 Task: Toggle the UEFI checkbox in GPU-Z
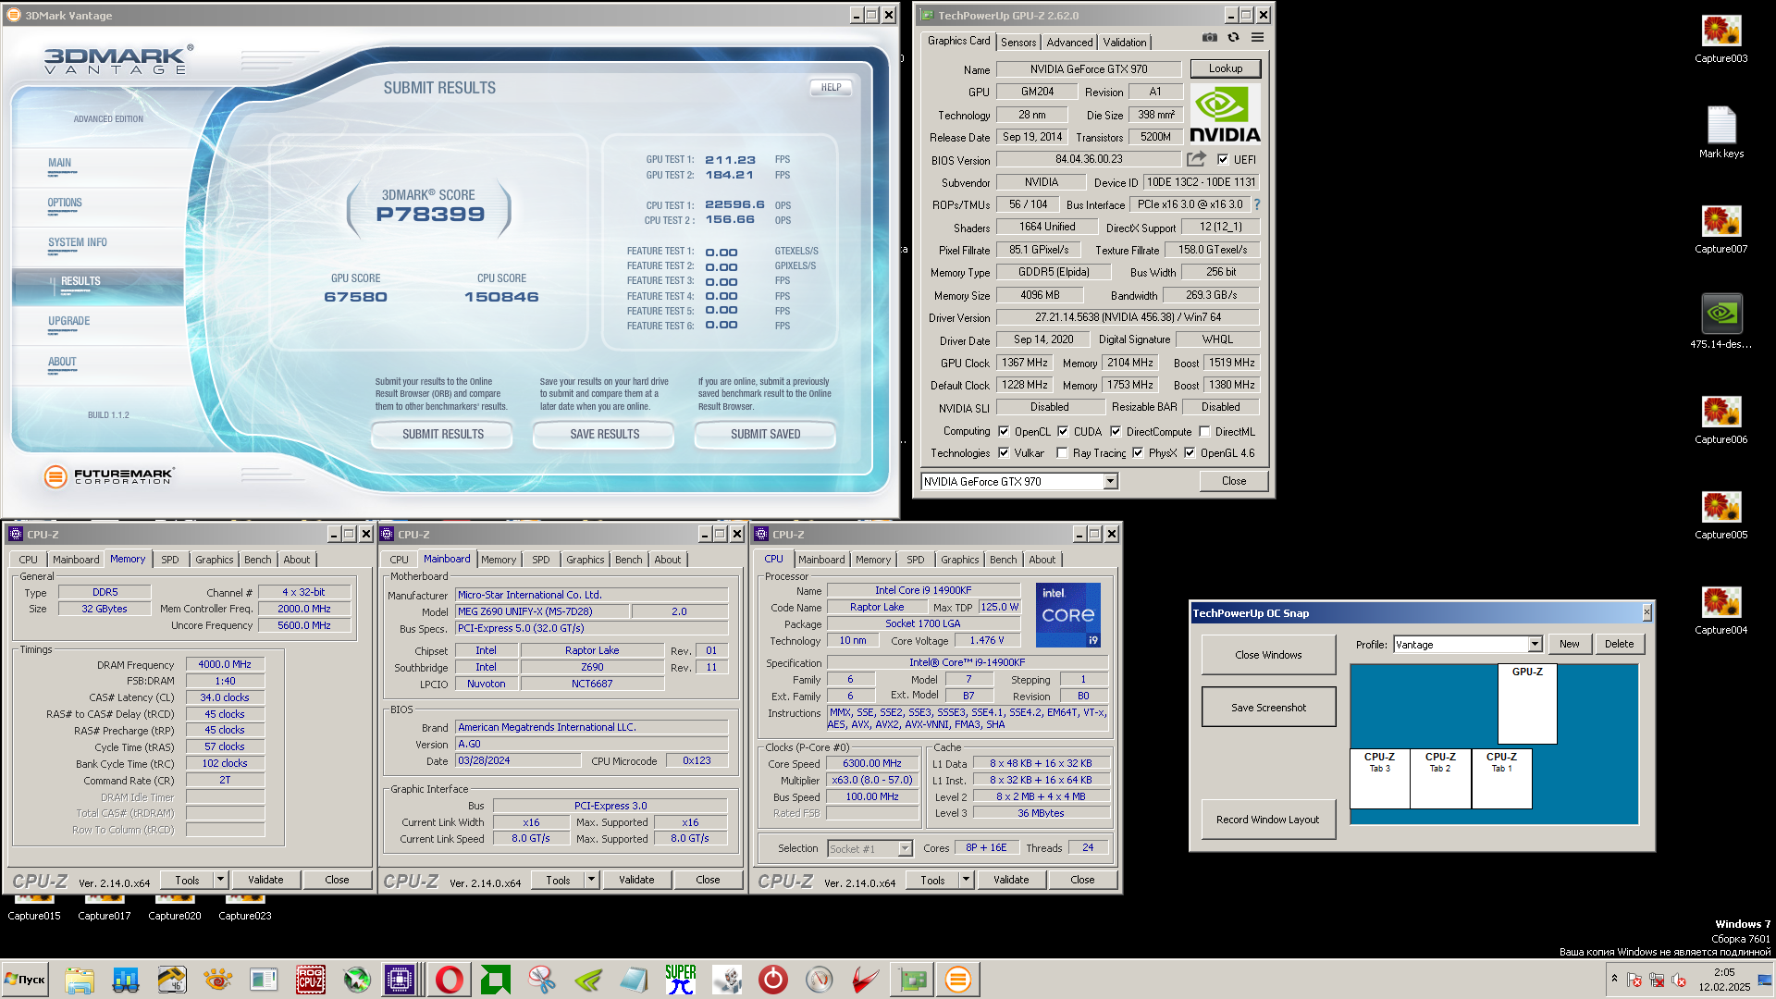pyautogui.click(x=1223, y=159)
